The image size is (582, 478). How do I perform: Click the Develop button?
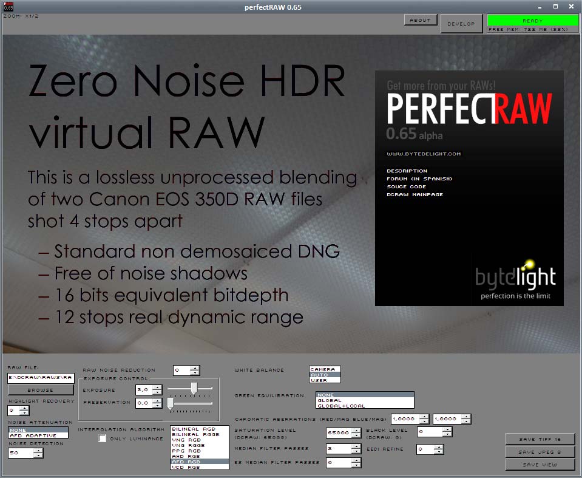(461, 24)
